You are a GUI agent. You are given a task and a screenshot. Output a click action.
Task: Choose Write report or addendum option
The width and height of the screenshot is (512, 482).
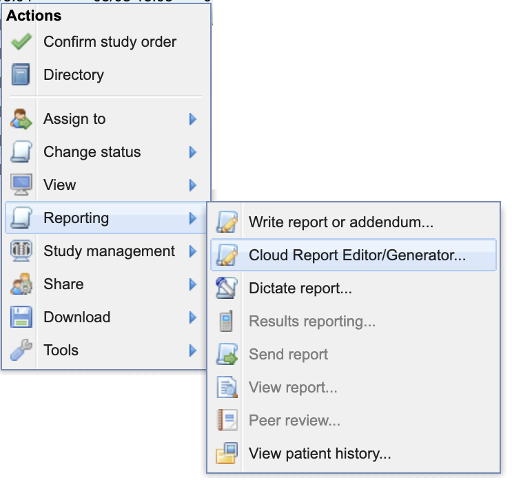(354, 222)
